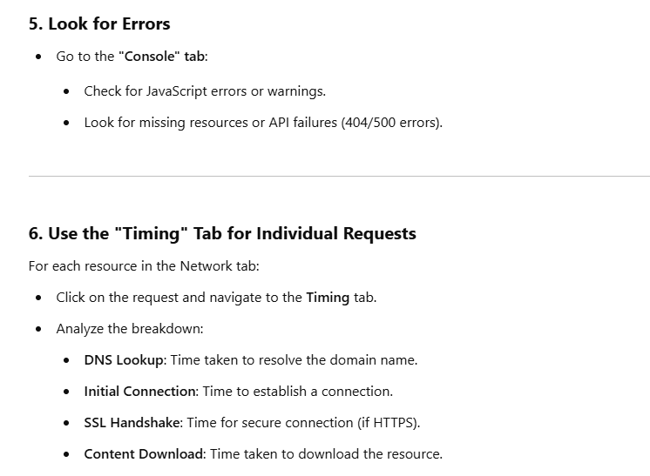Click the horizontal divider between sections
The width and height of the screenshot is (650, 476).
[x=339, y=176]
